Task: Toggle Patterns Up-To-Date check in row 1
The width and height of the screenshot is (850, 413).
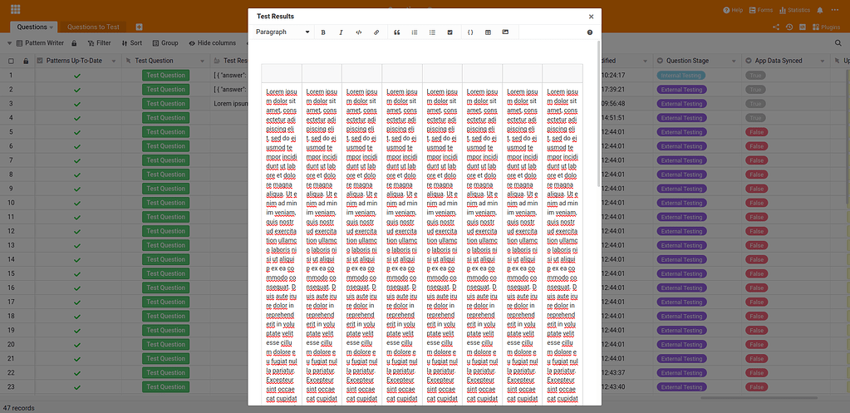Action: (77, 76)
